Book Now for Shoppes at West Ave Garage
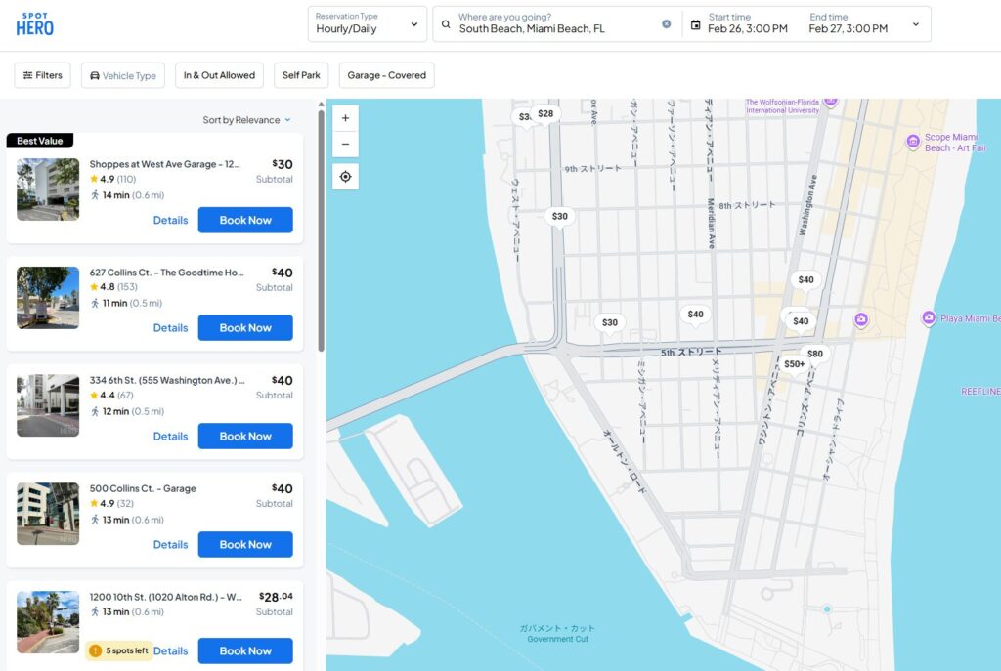Viewport: 1001px width, 671px height. (245, 220)
